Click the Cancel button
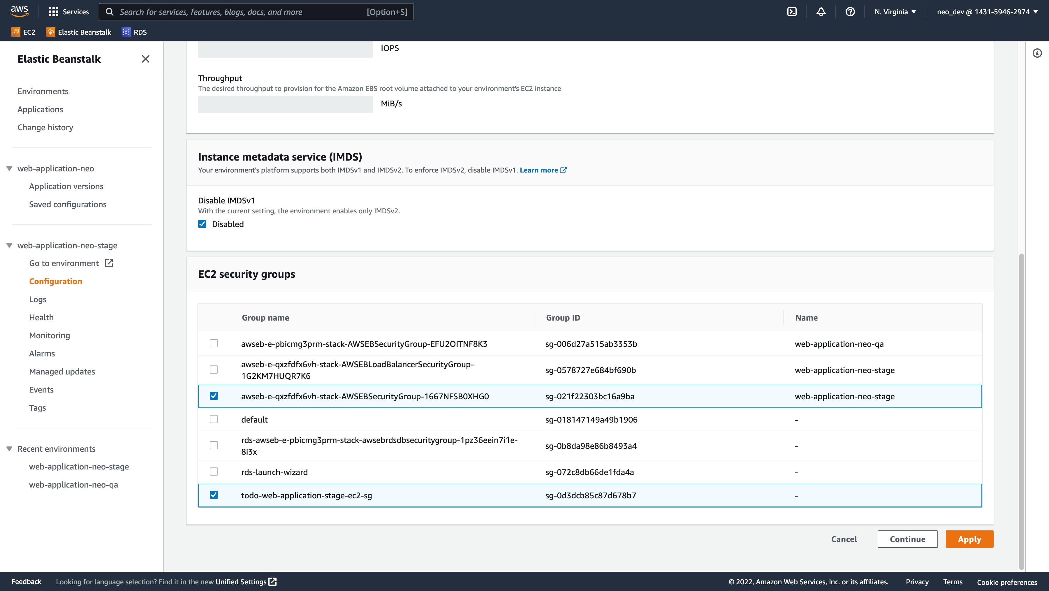 click(844, 539)
